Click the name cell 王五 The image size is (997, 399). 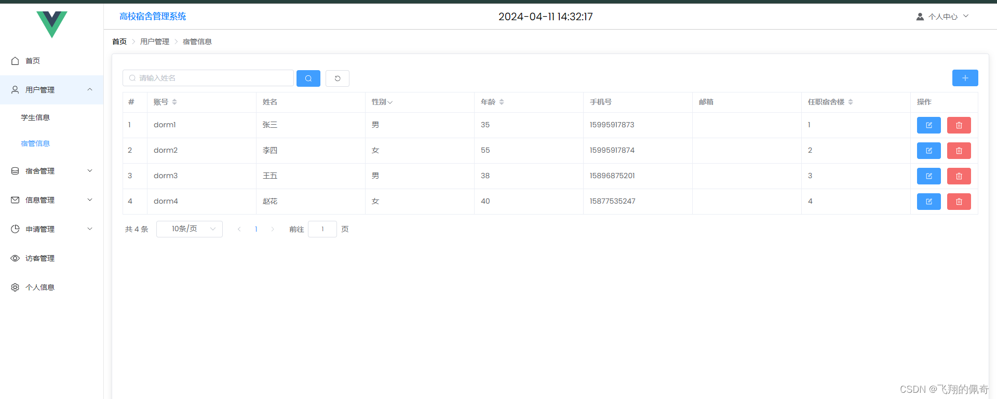270,176
